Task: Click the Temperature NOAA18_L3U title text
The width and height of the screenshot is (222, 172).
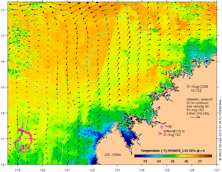Action: [x=173, y=151]
